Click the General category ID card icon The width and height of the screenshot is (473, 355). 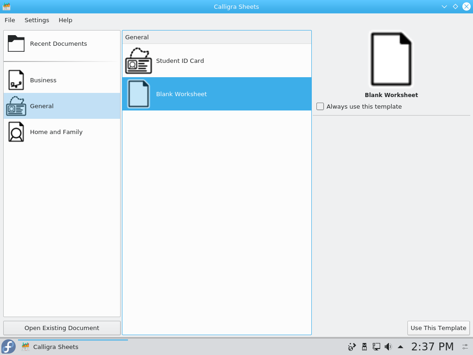(x=16, y=106)
